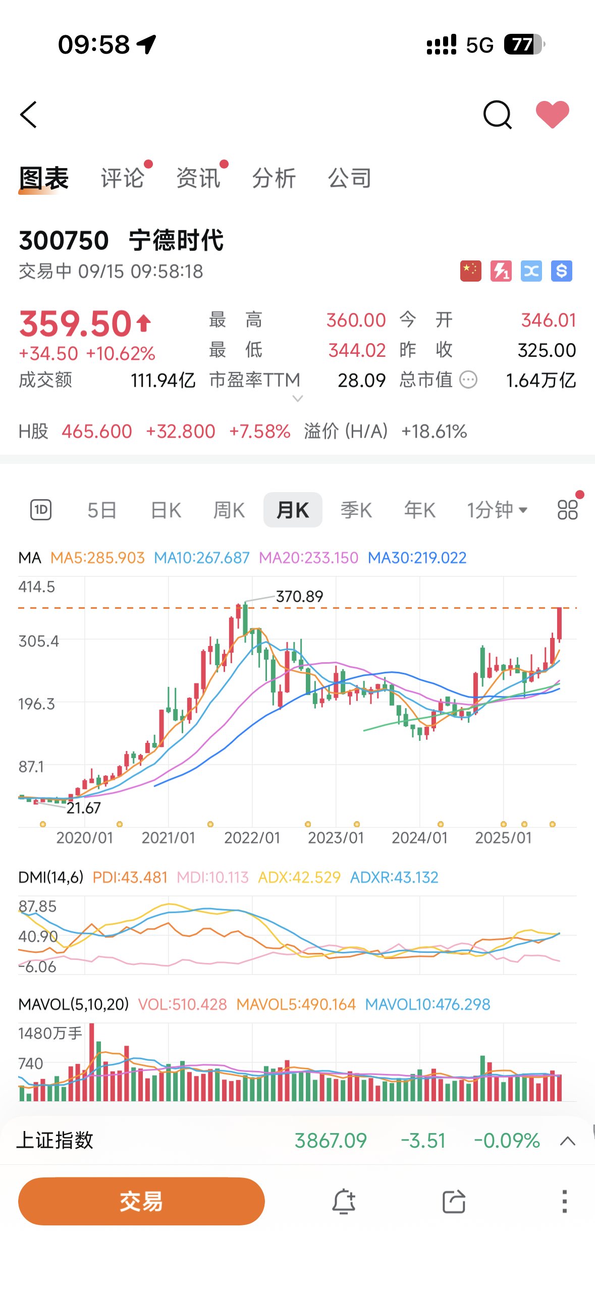Toggle the favorite heart icon
This screenshot has width=595, height=1290.
[x=553, y=115]
